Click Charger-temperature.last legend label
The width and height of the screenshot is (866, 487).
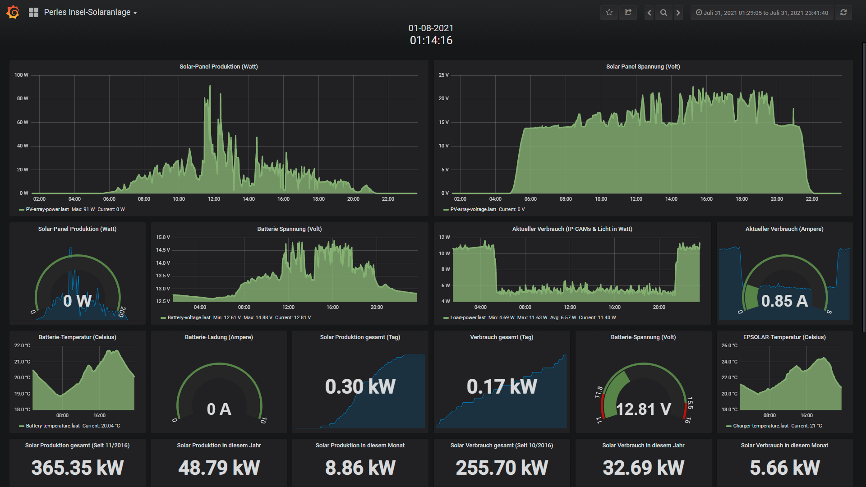tap(760, 426)
